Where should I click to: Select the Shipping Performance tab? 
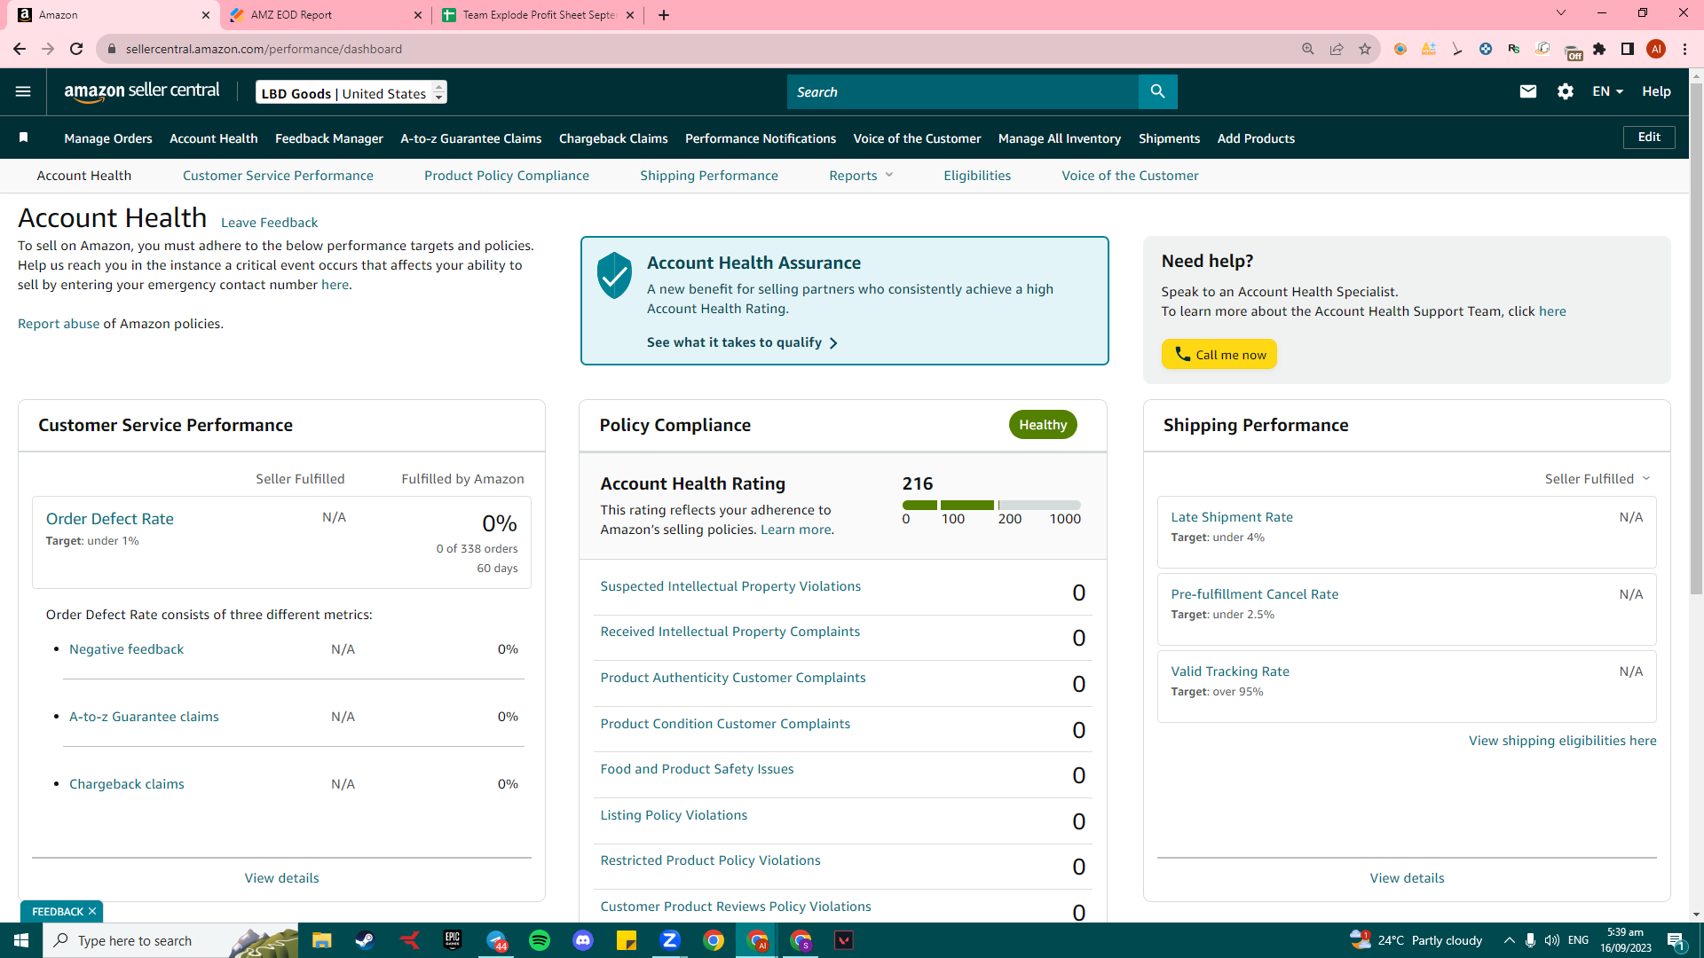709,176
